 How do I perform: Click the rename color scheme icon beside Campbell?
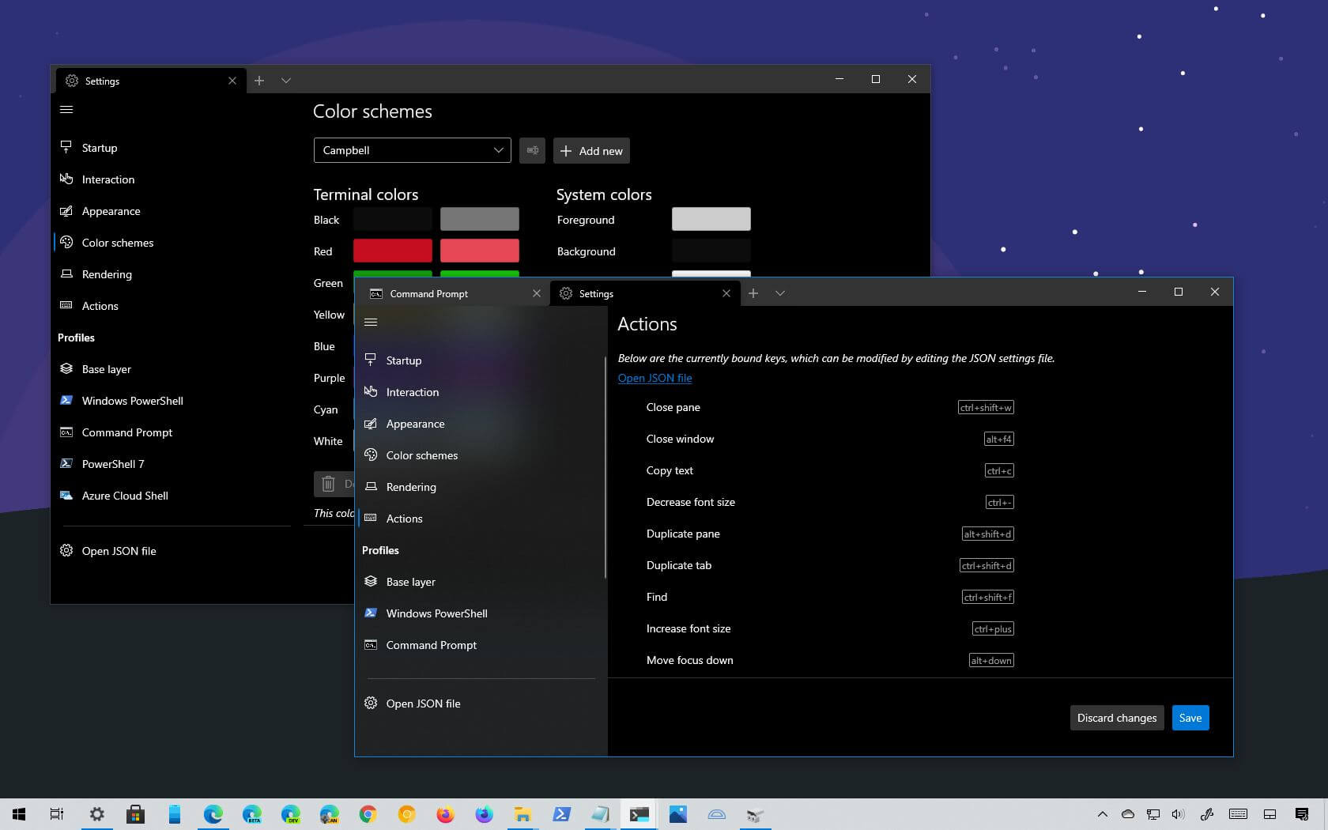tap(532, 150)
